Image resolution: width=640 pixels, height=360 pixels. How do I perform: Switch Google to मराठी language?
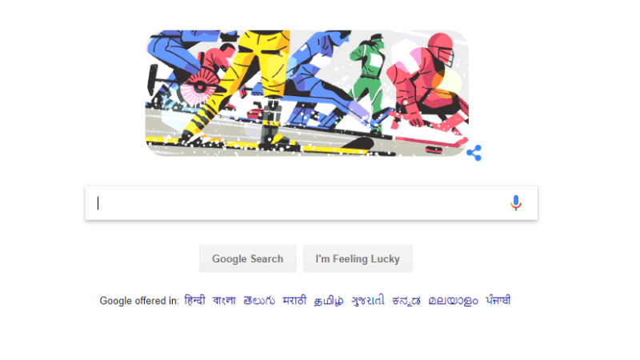[x=294, y=301]
